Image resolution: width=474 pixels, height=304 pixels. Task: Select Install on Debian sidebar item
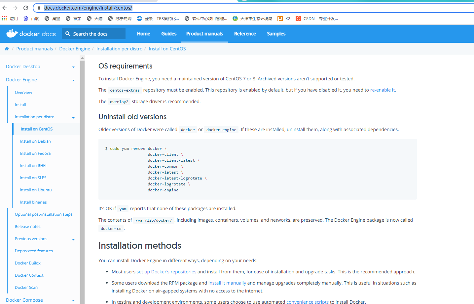35,141
